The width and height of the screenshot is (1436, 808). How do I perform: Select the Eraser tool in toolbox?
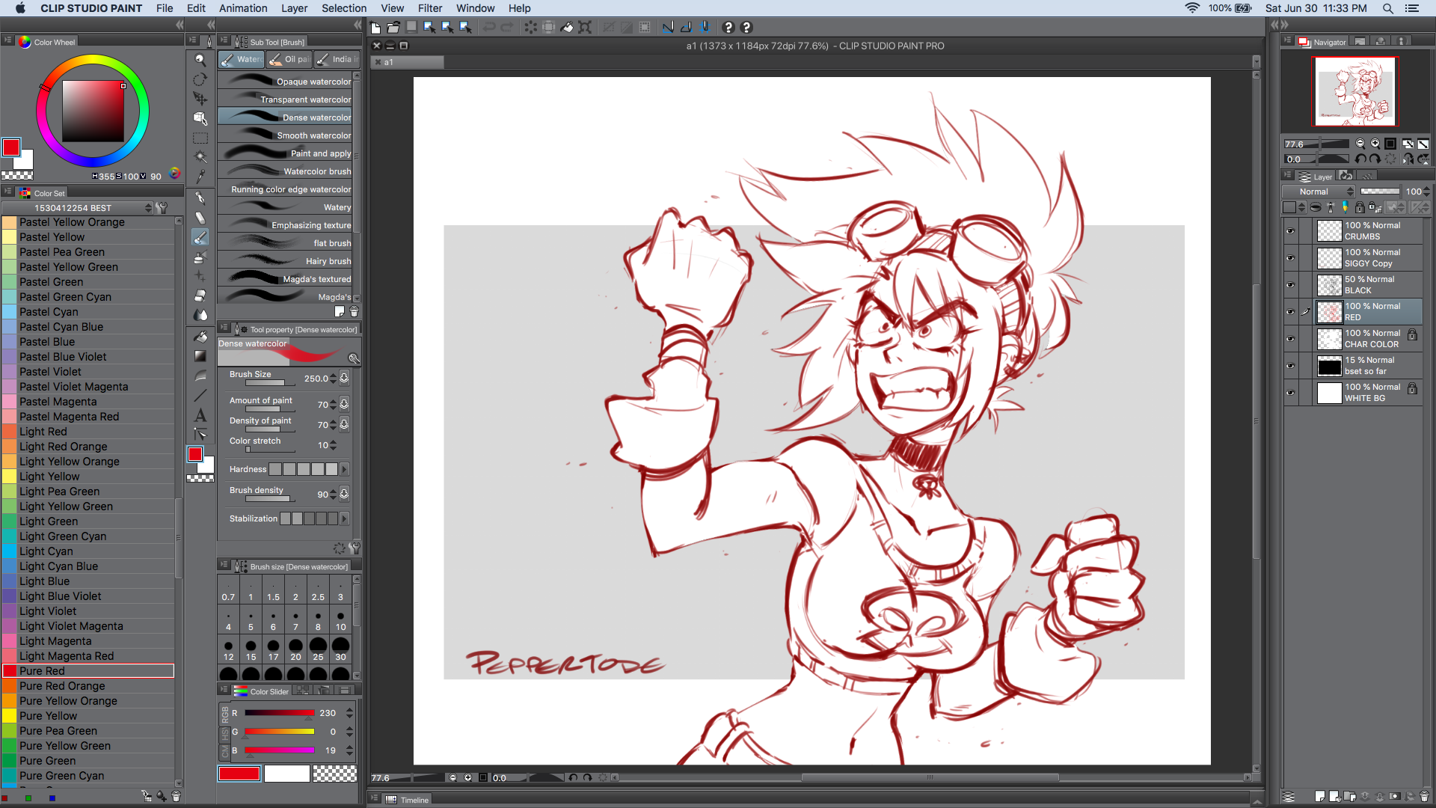click(x=200, y=296)
